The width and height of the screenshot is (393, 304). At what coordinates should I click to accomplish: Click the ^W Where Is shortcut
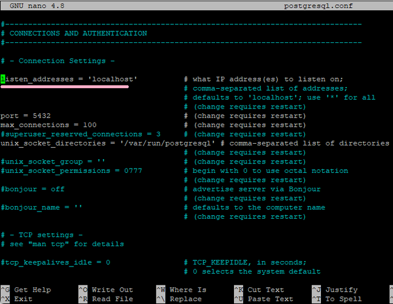coord(181,290)
